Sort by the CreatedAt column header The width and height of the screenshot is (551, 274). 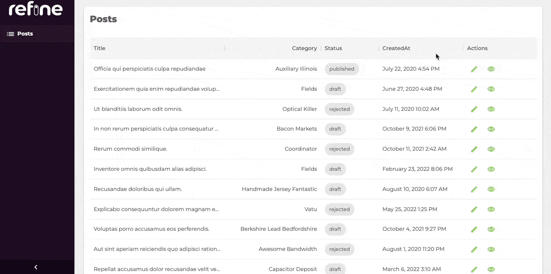396,48
